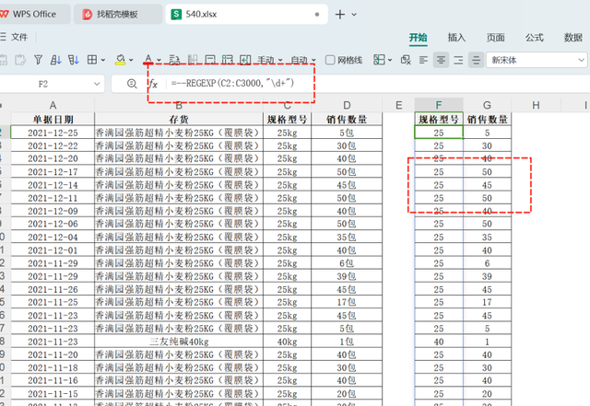Toggle the 网格线 checkbox
Viewport: 590px width, 406px height.
[x=330, y=60]
